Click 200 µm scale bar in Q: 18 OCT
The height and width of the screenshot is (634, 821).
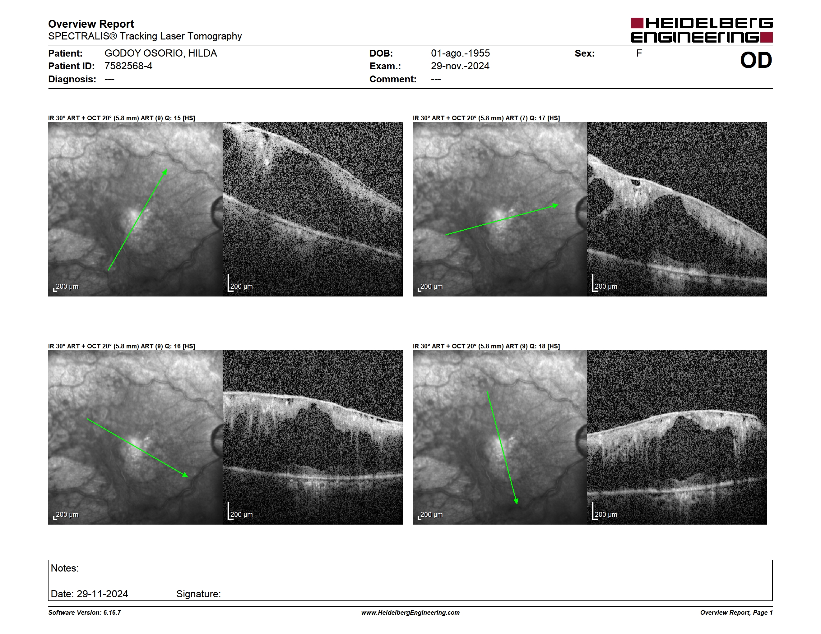click(x=605, y=511)
